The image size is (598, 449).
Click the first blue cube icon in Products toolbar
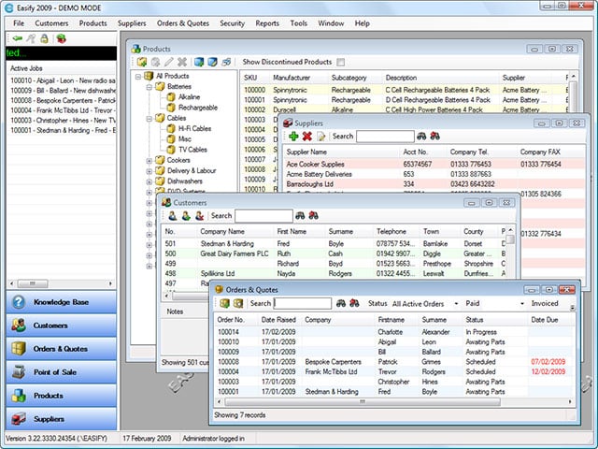click(199, 62)
